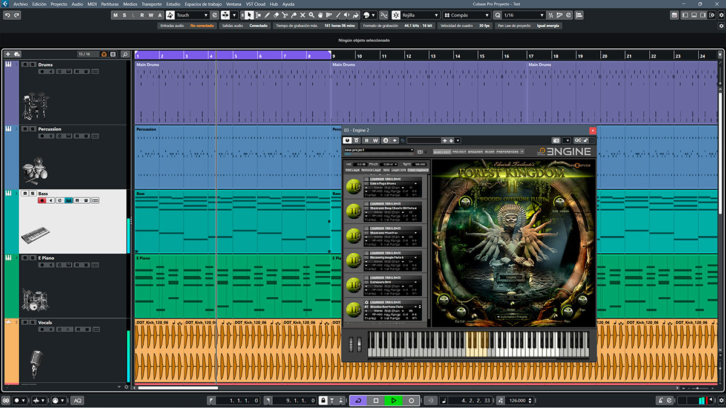Screen dimensions: 726x408
Task: Toggle Engine 2 Write automation W
Action: point(376,140)
